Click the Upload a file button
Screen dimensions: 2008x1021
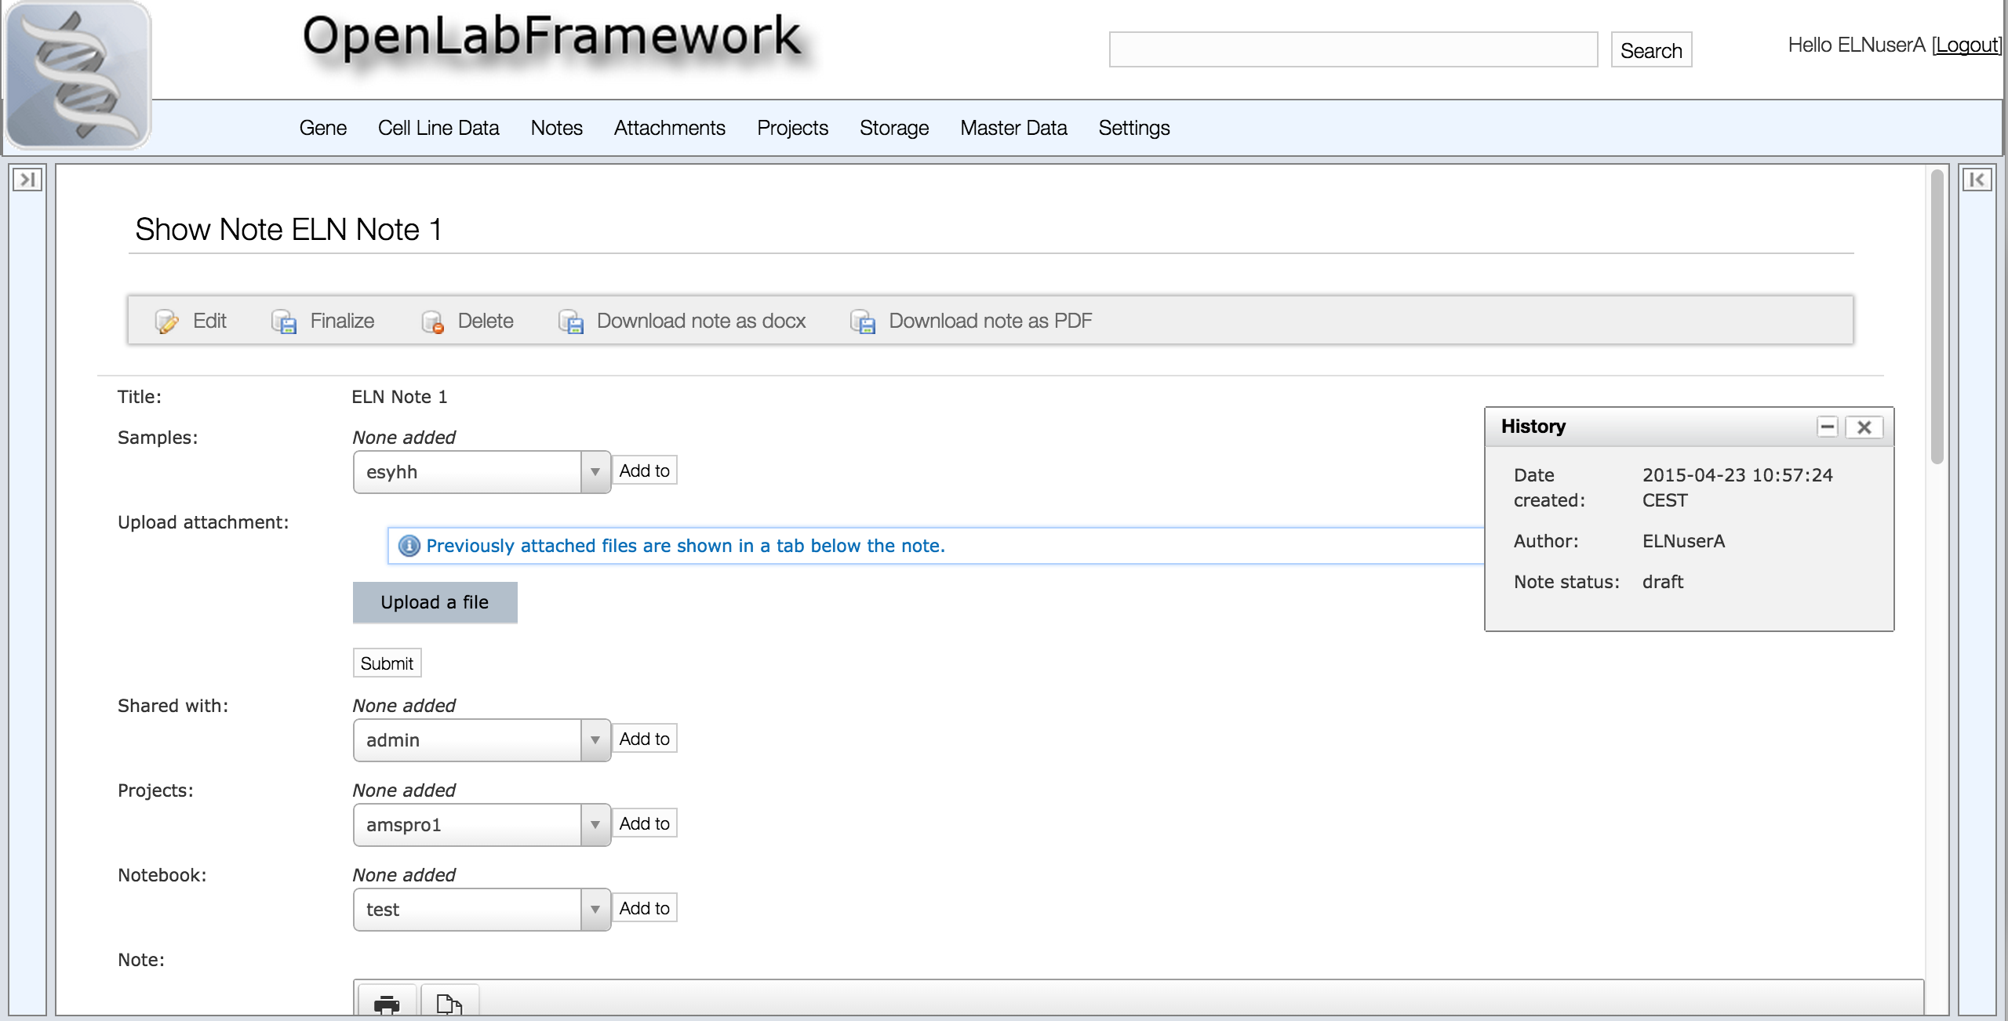435,602
